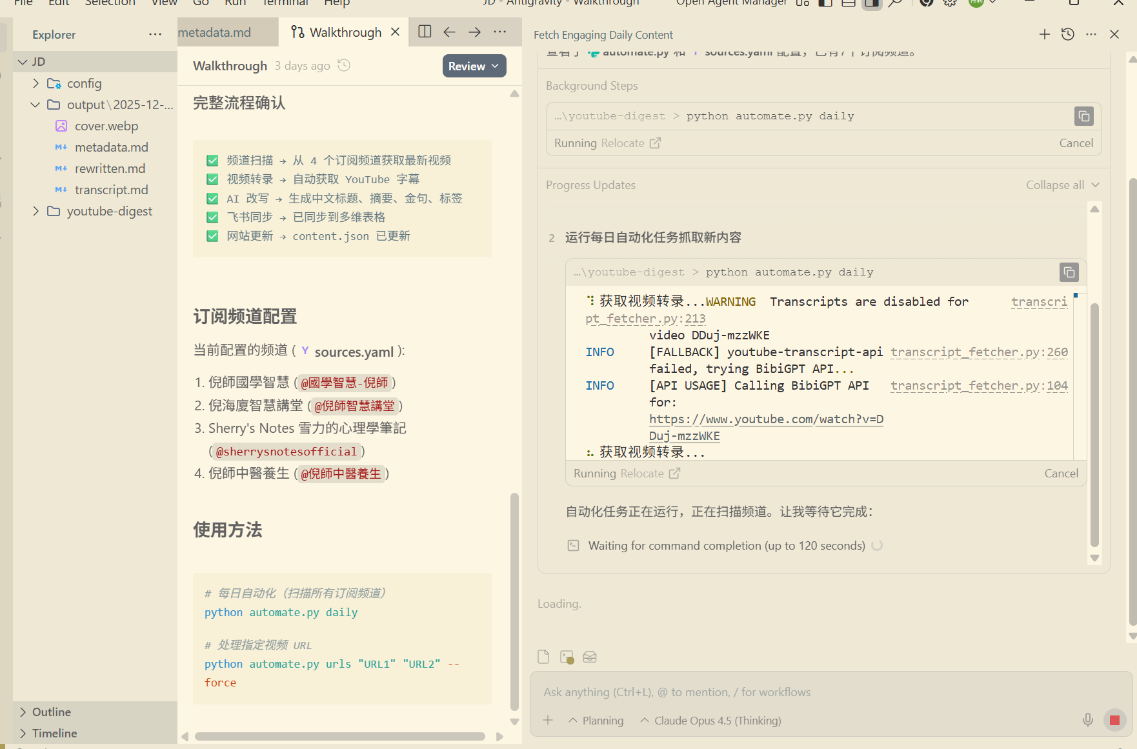Click the split editor icon

pyautogui.click(x=425, y=32)
